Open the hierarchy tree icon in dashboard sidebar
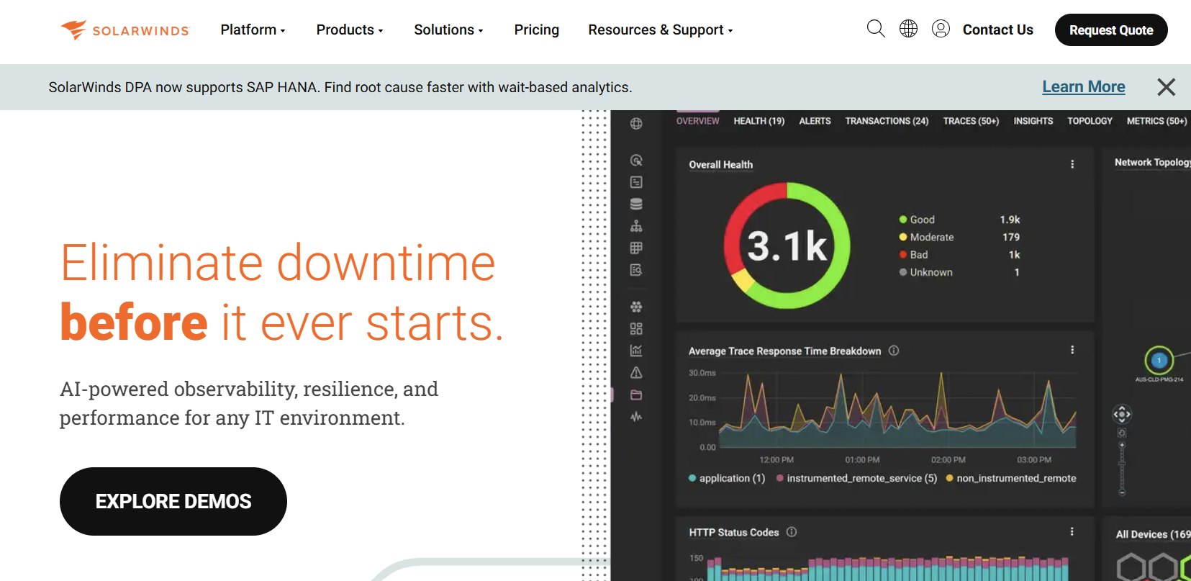1191x581 pixels. 636,226
